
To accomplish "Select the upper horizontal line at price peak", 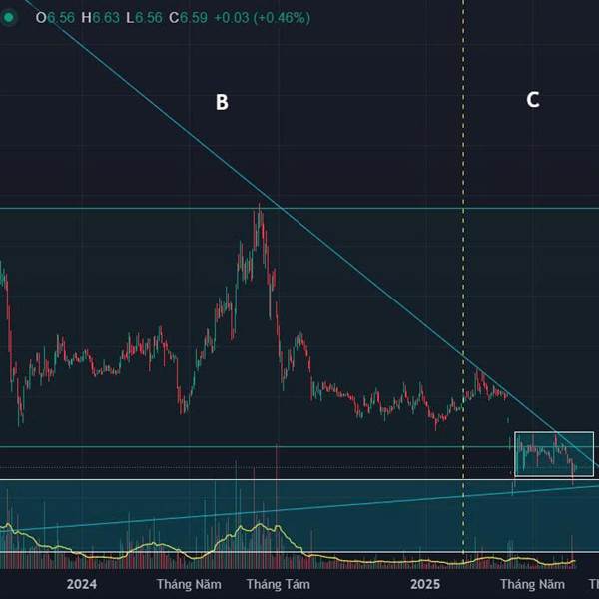I will click(x=299, y=209).
